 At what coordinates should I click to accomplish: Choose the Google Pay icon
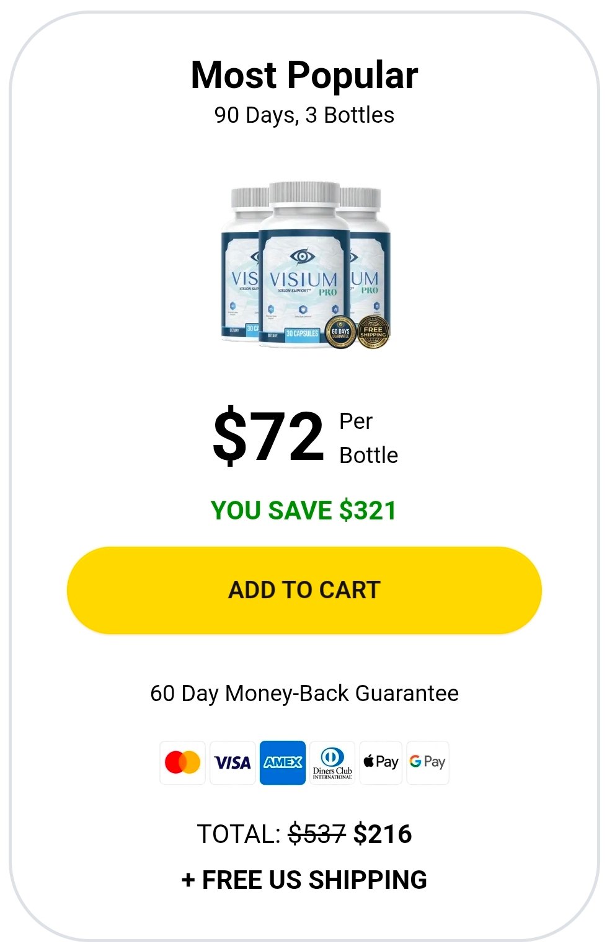[428, 762]
